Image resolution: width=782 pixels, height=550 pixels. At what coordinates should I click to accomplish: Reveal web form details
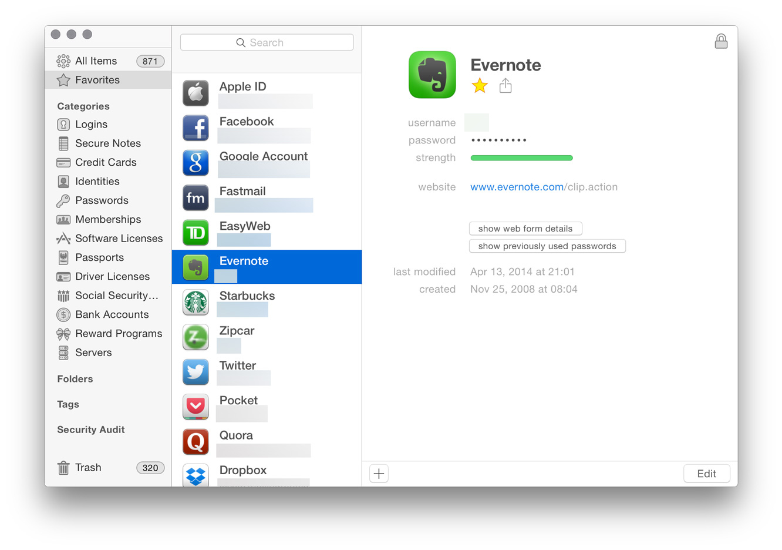(525, 229)
